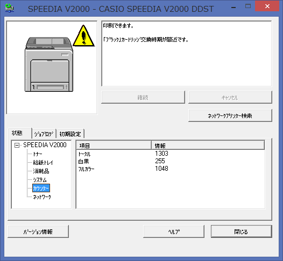The image size is (283, 261).
Task: Click the 閉じる button
Action: tap(242, 231)
